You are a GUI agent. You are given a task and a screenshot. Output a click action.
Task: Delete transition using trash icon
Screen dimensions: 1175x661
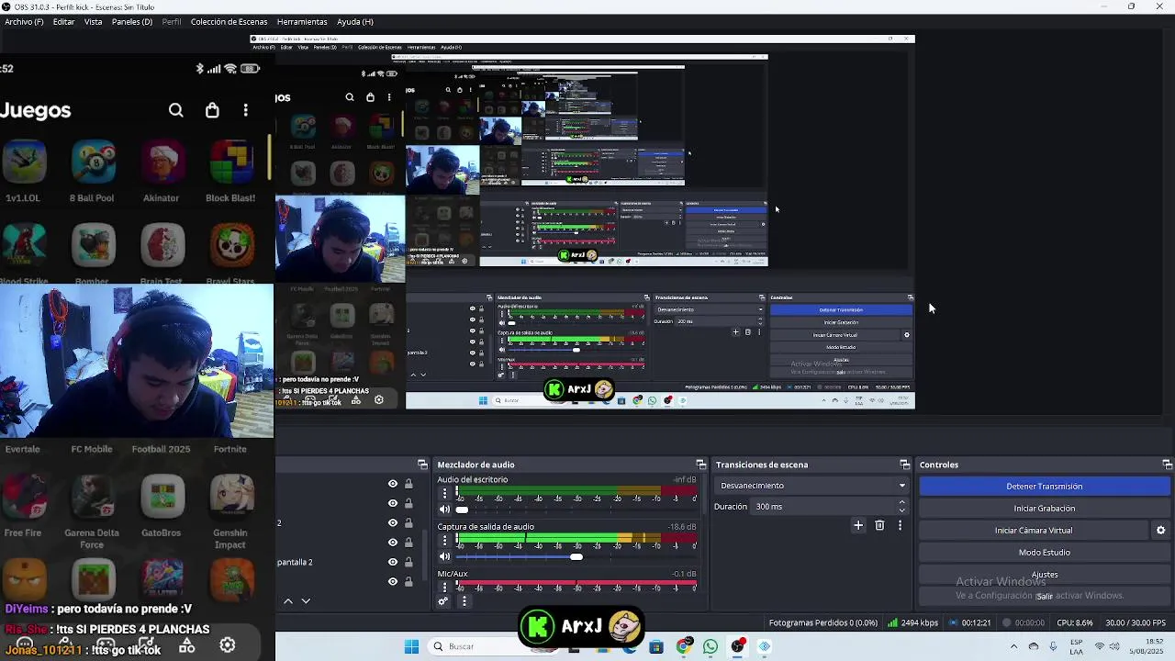[879, 525]
